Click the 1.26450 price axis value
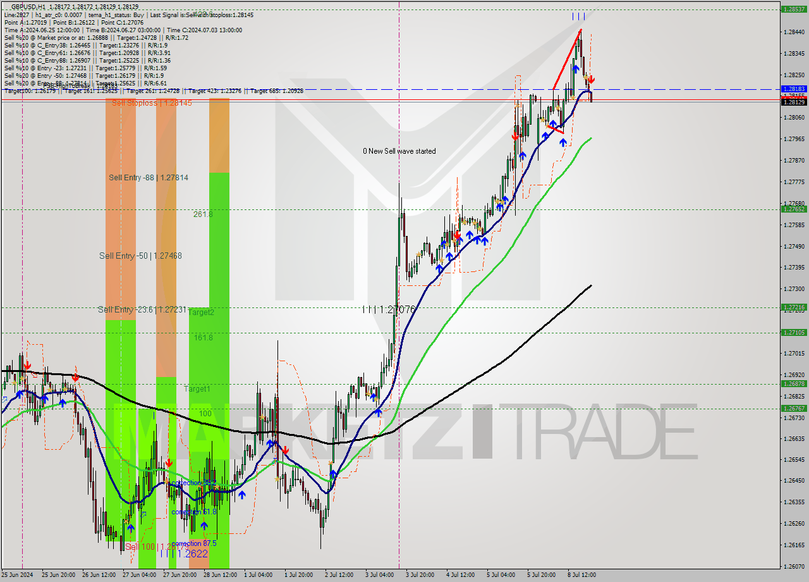The height and width of the screenshot is (582, 809). (x=794, y=481)
